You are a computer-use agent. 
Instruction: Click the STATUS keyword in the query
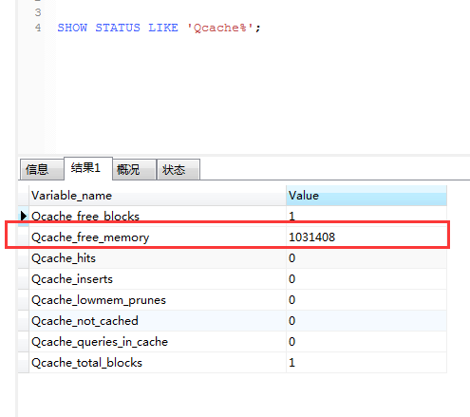(x=118, y=28)
